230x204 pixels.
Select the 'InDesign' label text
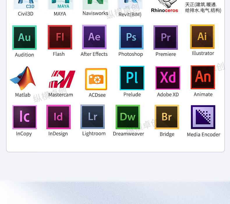58,134
